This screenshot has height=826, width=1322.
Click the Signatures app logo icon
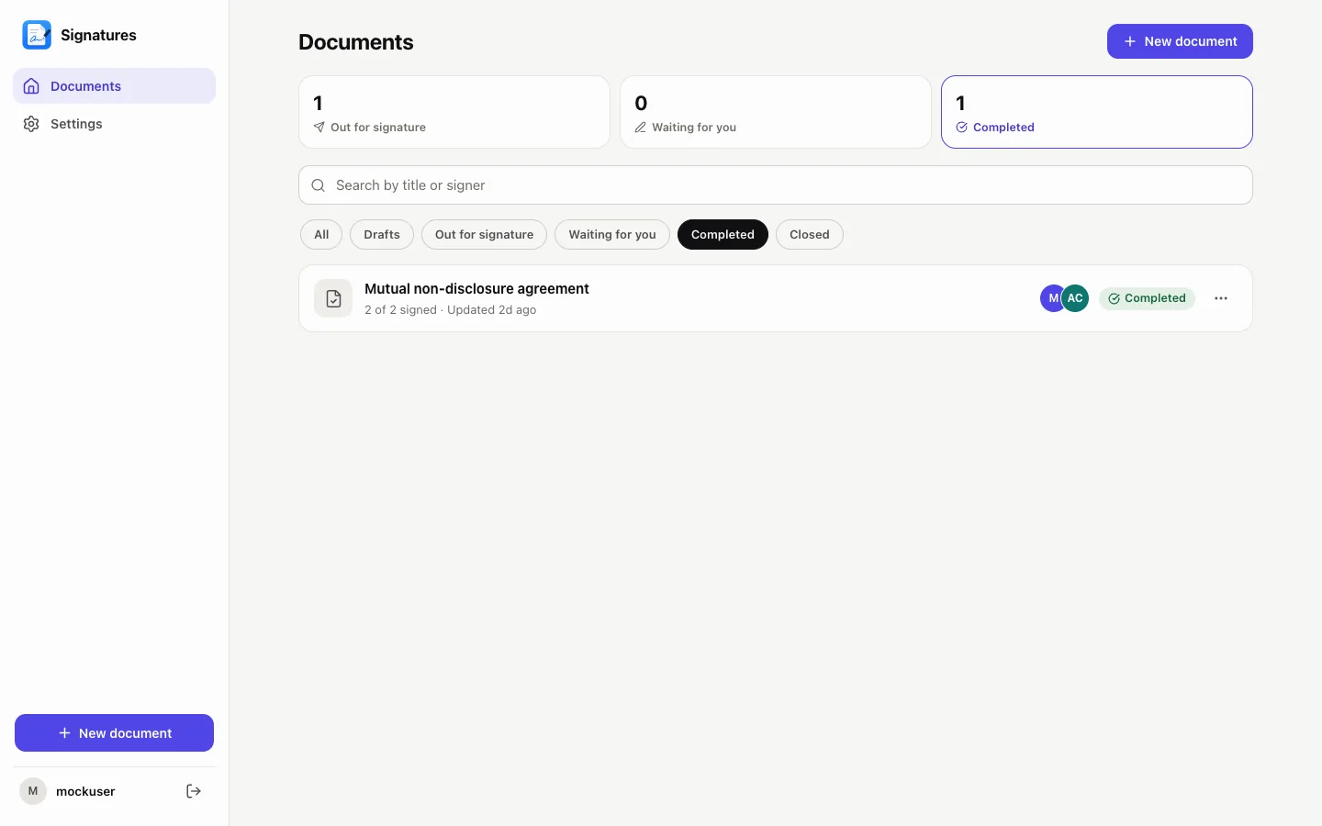coord(37,35)
